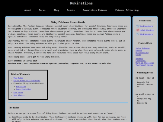
Task: Click Expanded Shiny Distributions list entry
Action: pyautogui.click(x=28, y=83)
